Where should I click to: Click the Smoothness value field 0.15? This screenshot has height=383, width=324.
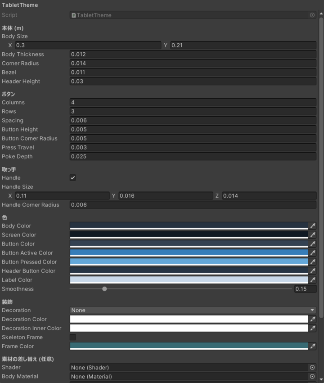click(x=305, y=289)
